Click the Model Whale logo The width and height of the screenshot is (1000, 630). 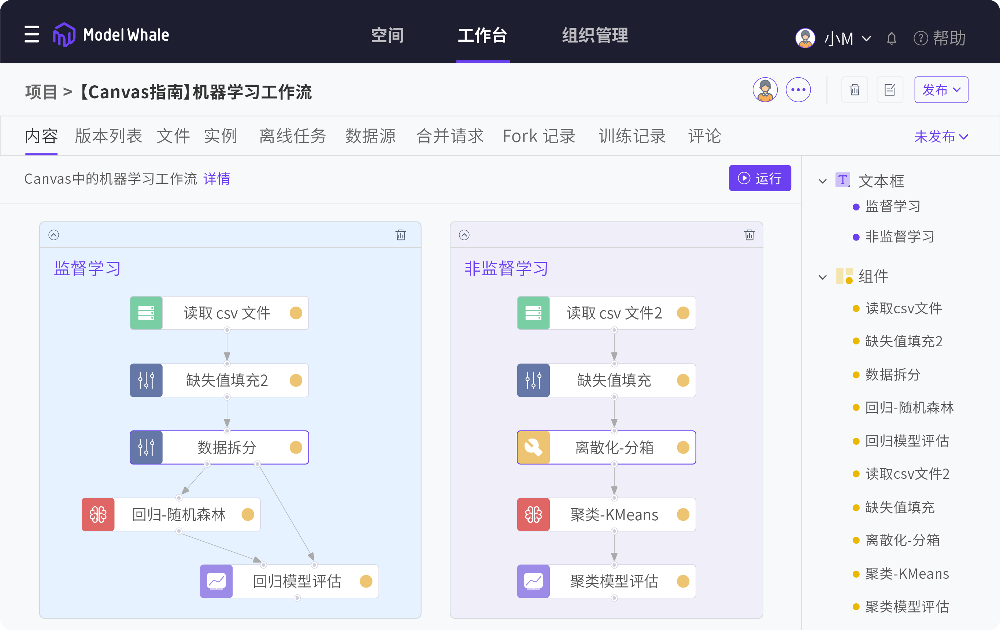pos(111,35)
